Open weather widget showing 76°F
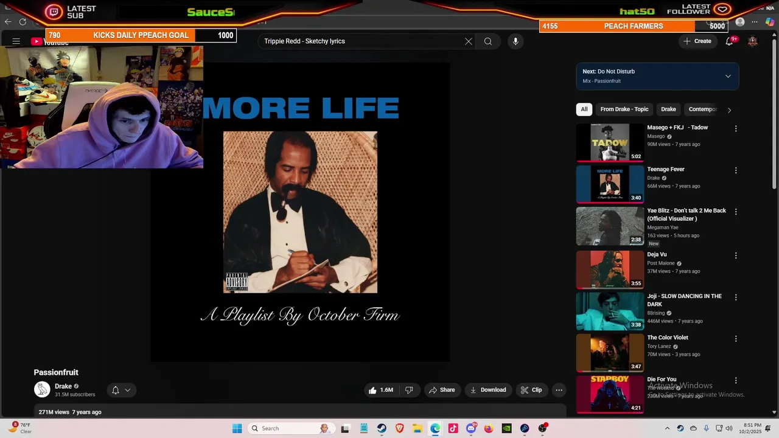Screen dimensions: 779x438 click(19, 428)
